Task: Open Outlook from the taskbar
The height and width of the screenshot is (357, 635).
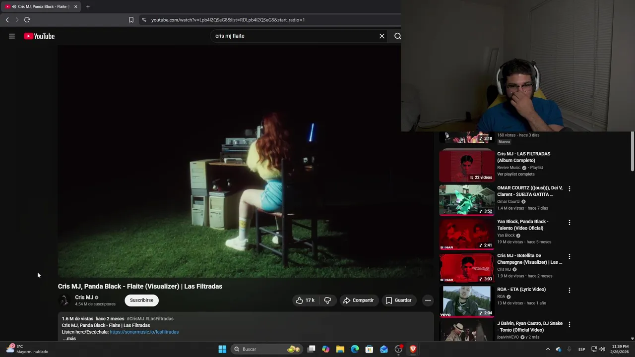Action: pyautogui.click(x=383, y=349)
